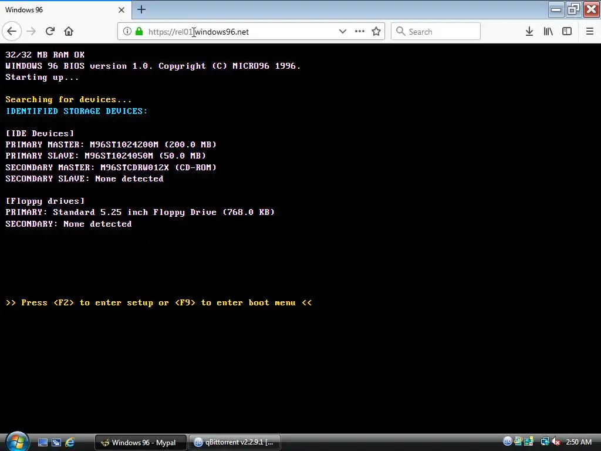This screenshot has width=601, height=451.
Task: Go back to previous page
Action: (x=12, y=32)
